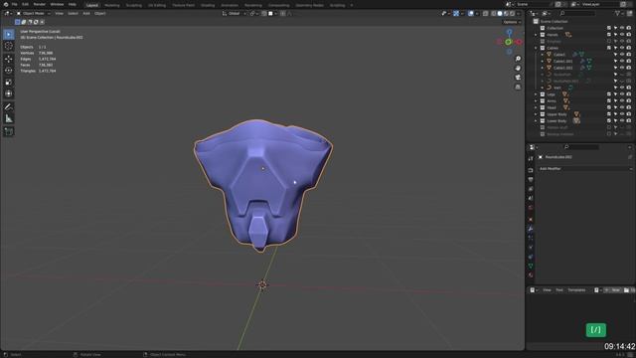This screenshot has height=358, width=636.
Task: Select the Cursor tool
Action: click(x=9, y=47)
